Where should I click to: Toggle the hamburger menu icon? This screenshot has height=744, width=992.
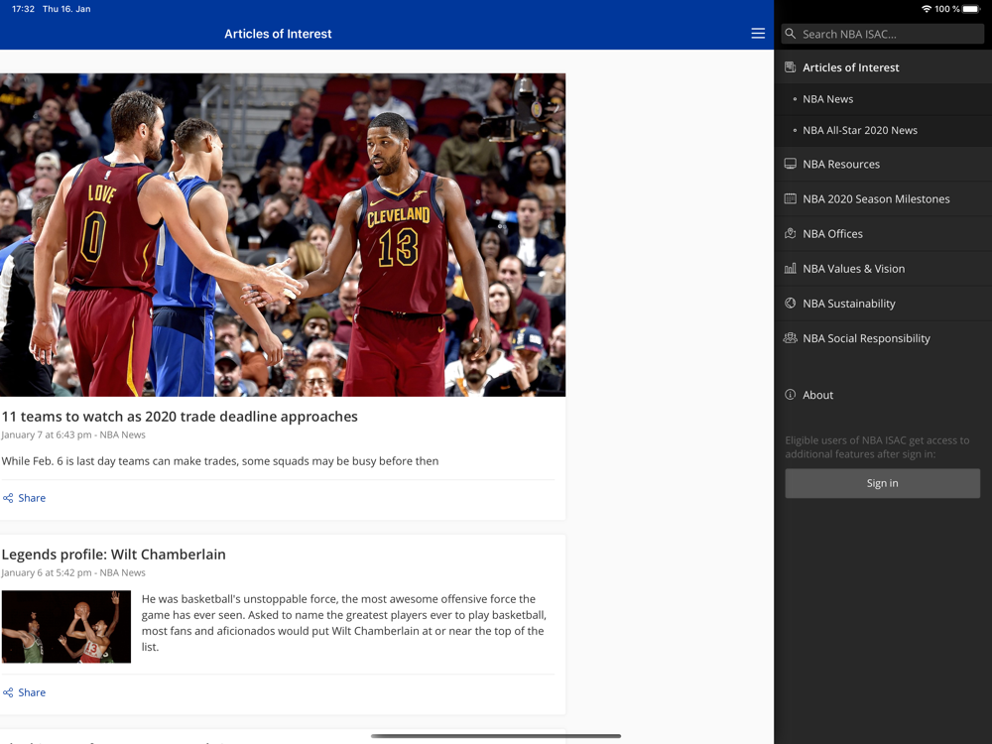click(x=758, y=34)
